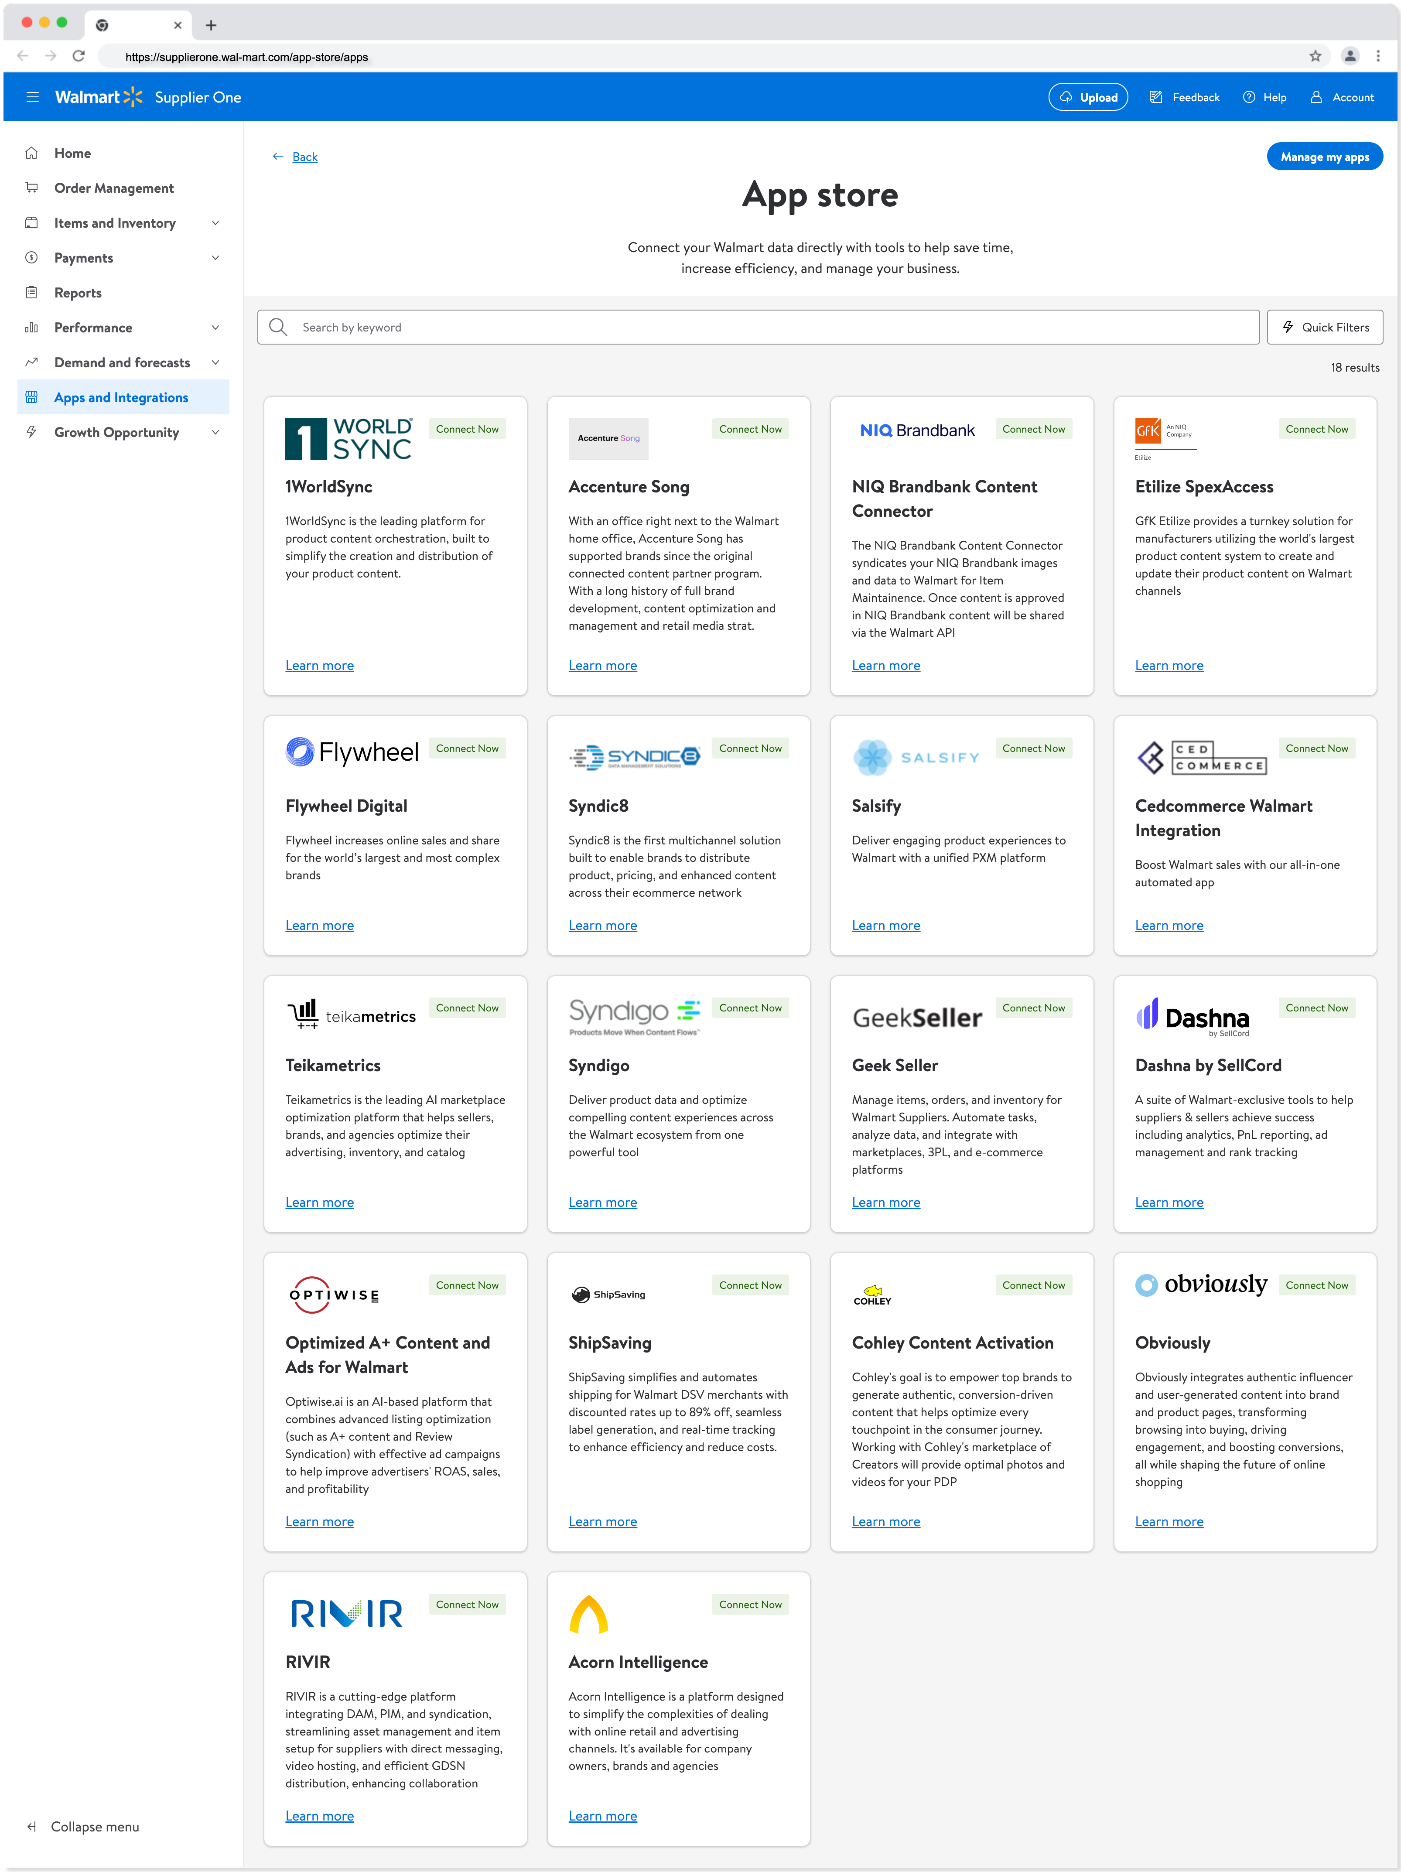The image size is (1401, 1872).
Task: Open Learn more for Etilize SpexAccess
Action: click(1169, 665)
